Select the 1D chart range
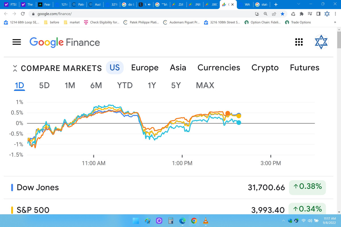The width and height of the screenshot is (341, 227). [20, 85]
